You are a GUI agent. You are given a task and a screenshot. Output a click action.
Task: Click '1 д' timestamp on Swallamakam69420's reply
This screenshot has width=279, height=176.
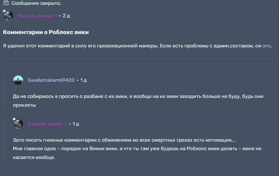[83, 80]
